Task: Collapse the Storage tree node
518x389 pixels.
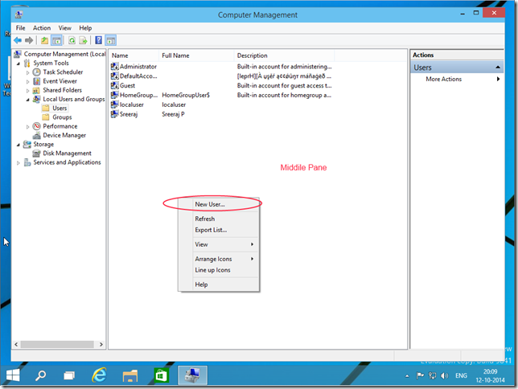Action: pos(18,145)
